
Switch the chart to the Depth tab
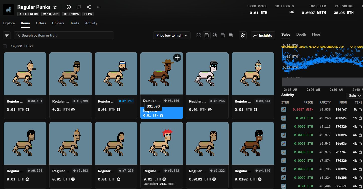coord(301,34)
